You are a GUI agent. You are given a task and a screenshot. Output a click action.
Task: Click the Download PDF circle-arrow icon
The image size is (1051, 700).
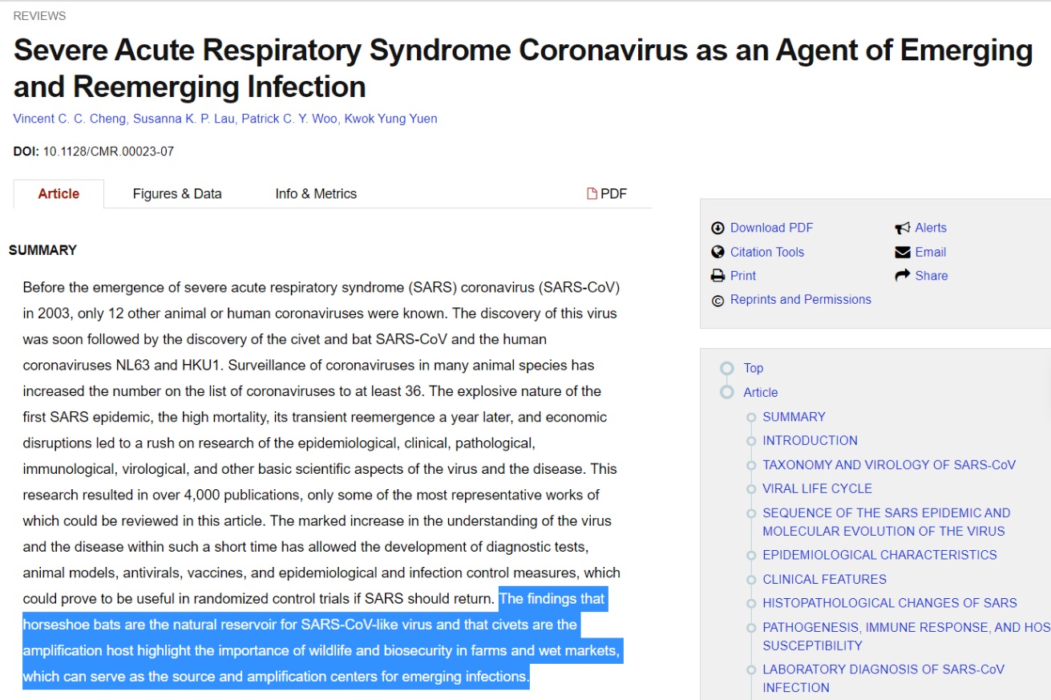[718, 228]
